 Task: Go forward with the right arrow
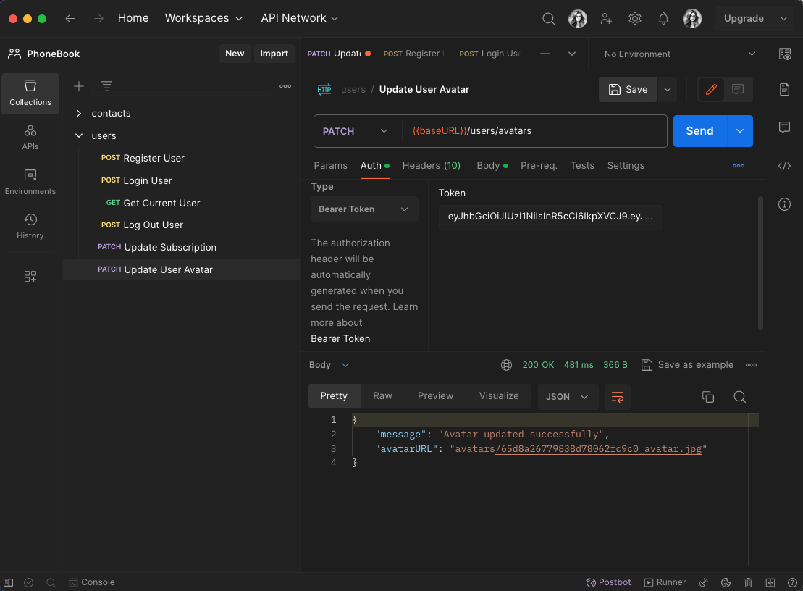coord(99,18)
